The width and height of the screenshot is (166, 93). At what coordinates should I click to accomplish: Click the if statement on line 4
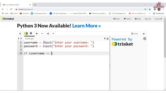pyautogui.click(x=38, y=53)
